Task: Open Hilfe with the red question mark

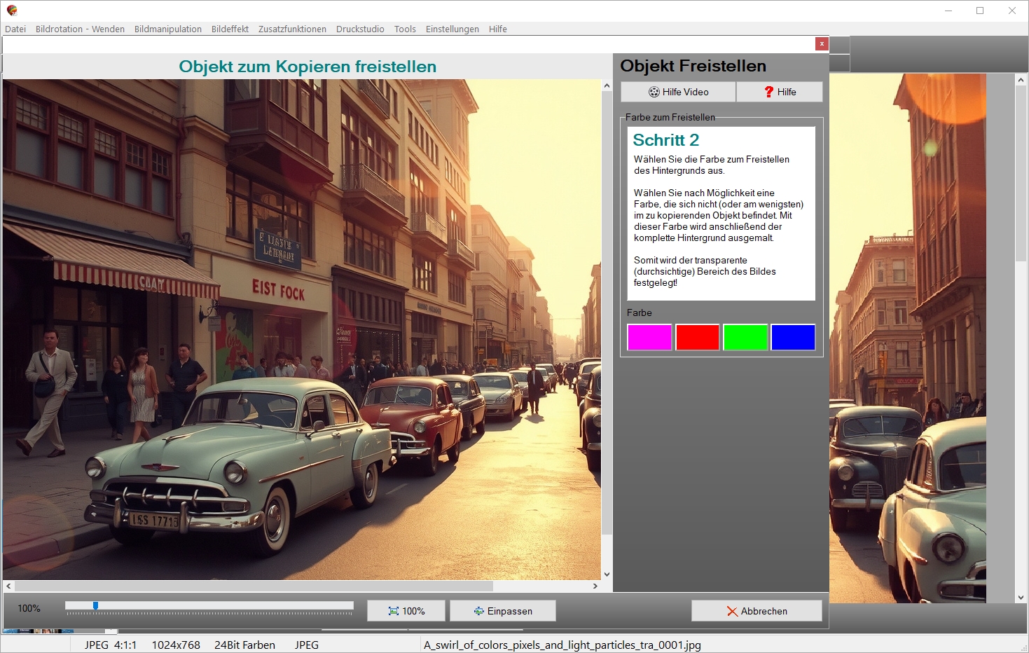Action: (779, 92)
